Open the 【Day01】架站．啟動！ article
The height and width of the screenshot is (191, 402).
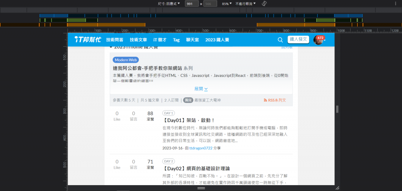[x=188, y=120]
